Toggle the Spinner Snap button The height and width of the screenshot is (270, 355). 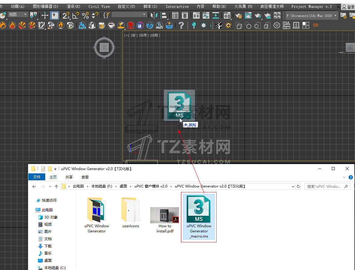click(95, 16)
